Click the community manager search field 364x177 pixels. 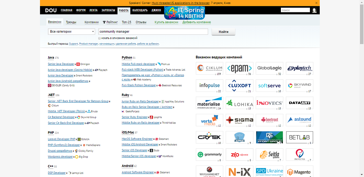(x=153, y=31)
